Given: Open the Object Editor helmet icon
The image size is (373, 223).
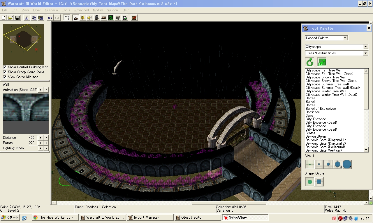Looking at the screenshot, I should tap(97, 18).
